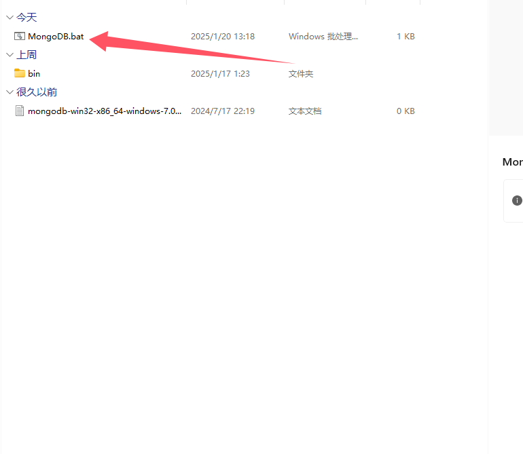This screenshot has height=454, width=523.
Task: Select the bin folder name
Action: pos(34,73)
